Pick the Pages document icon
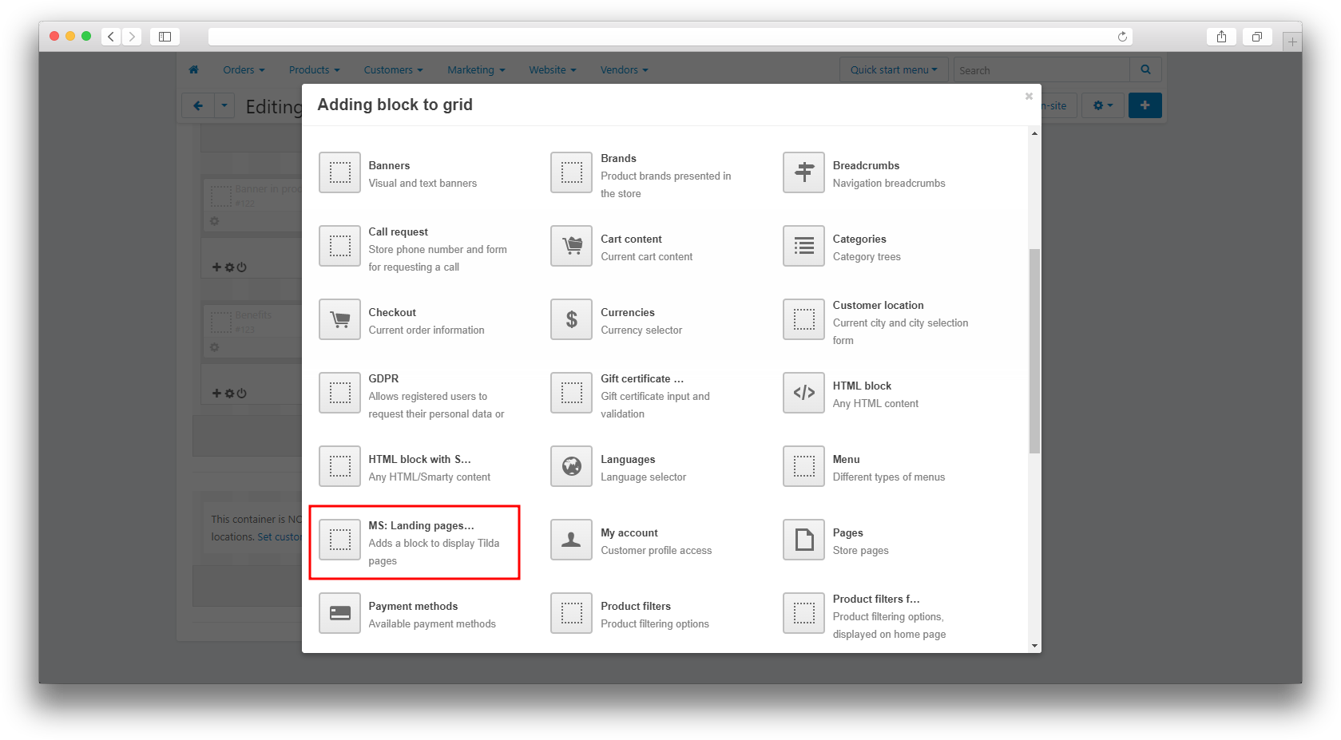 pos(803,540)
